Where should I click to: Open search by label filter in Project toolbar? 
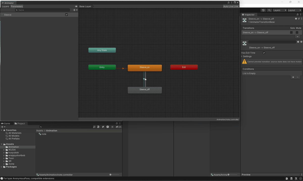coord(103,127)
